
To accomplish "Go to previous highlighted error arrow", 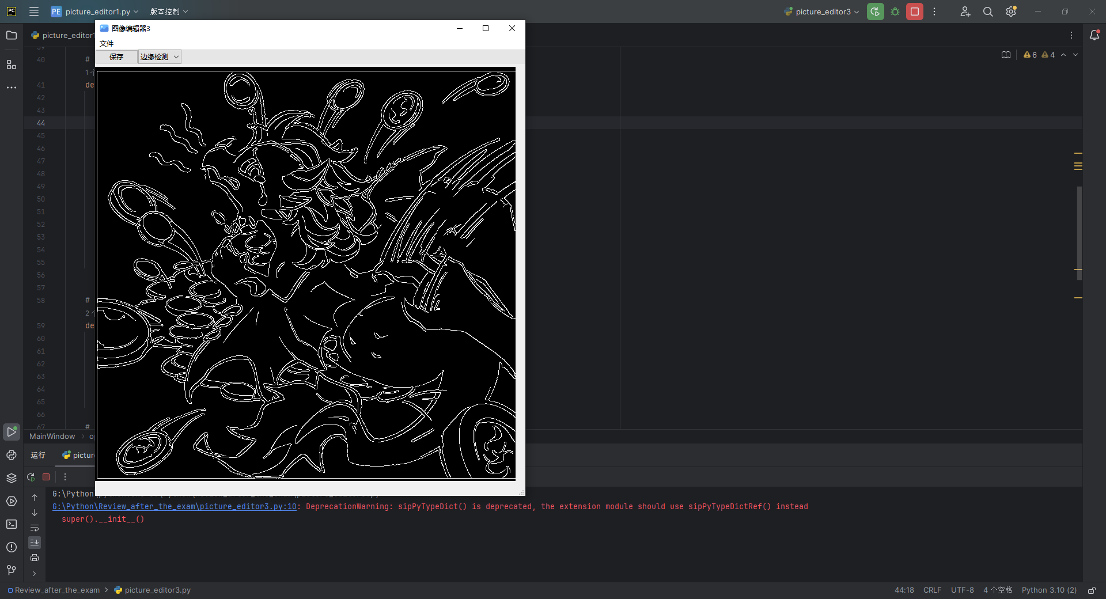I will (1063, 55).
